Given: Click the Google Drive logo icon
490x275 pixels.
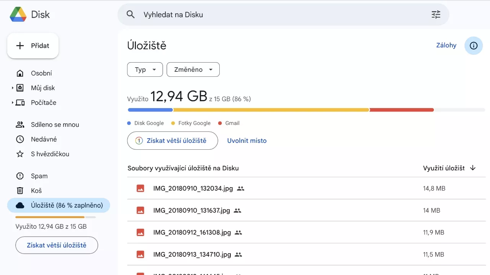Looking at the screenshot, I should tap(18, 15).
